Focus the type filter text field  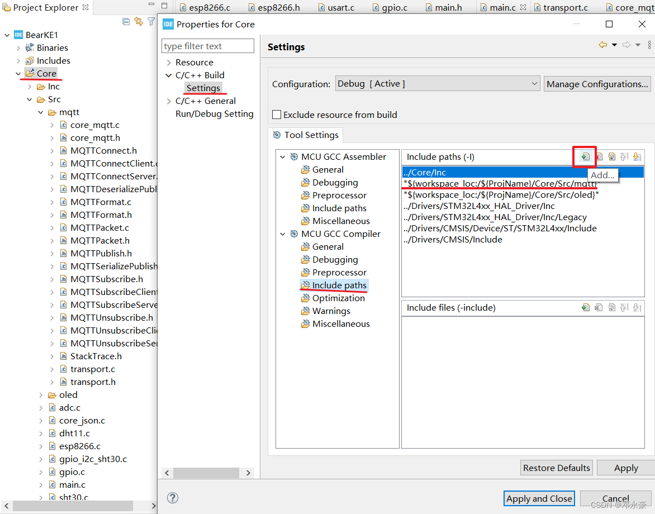tap(207, 46)
